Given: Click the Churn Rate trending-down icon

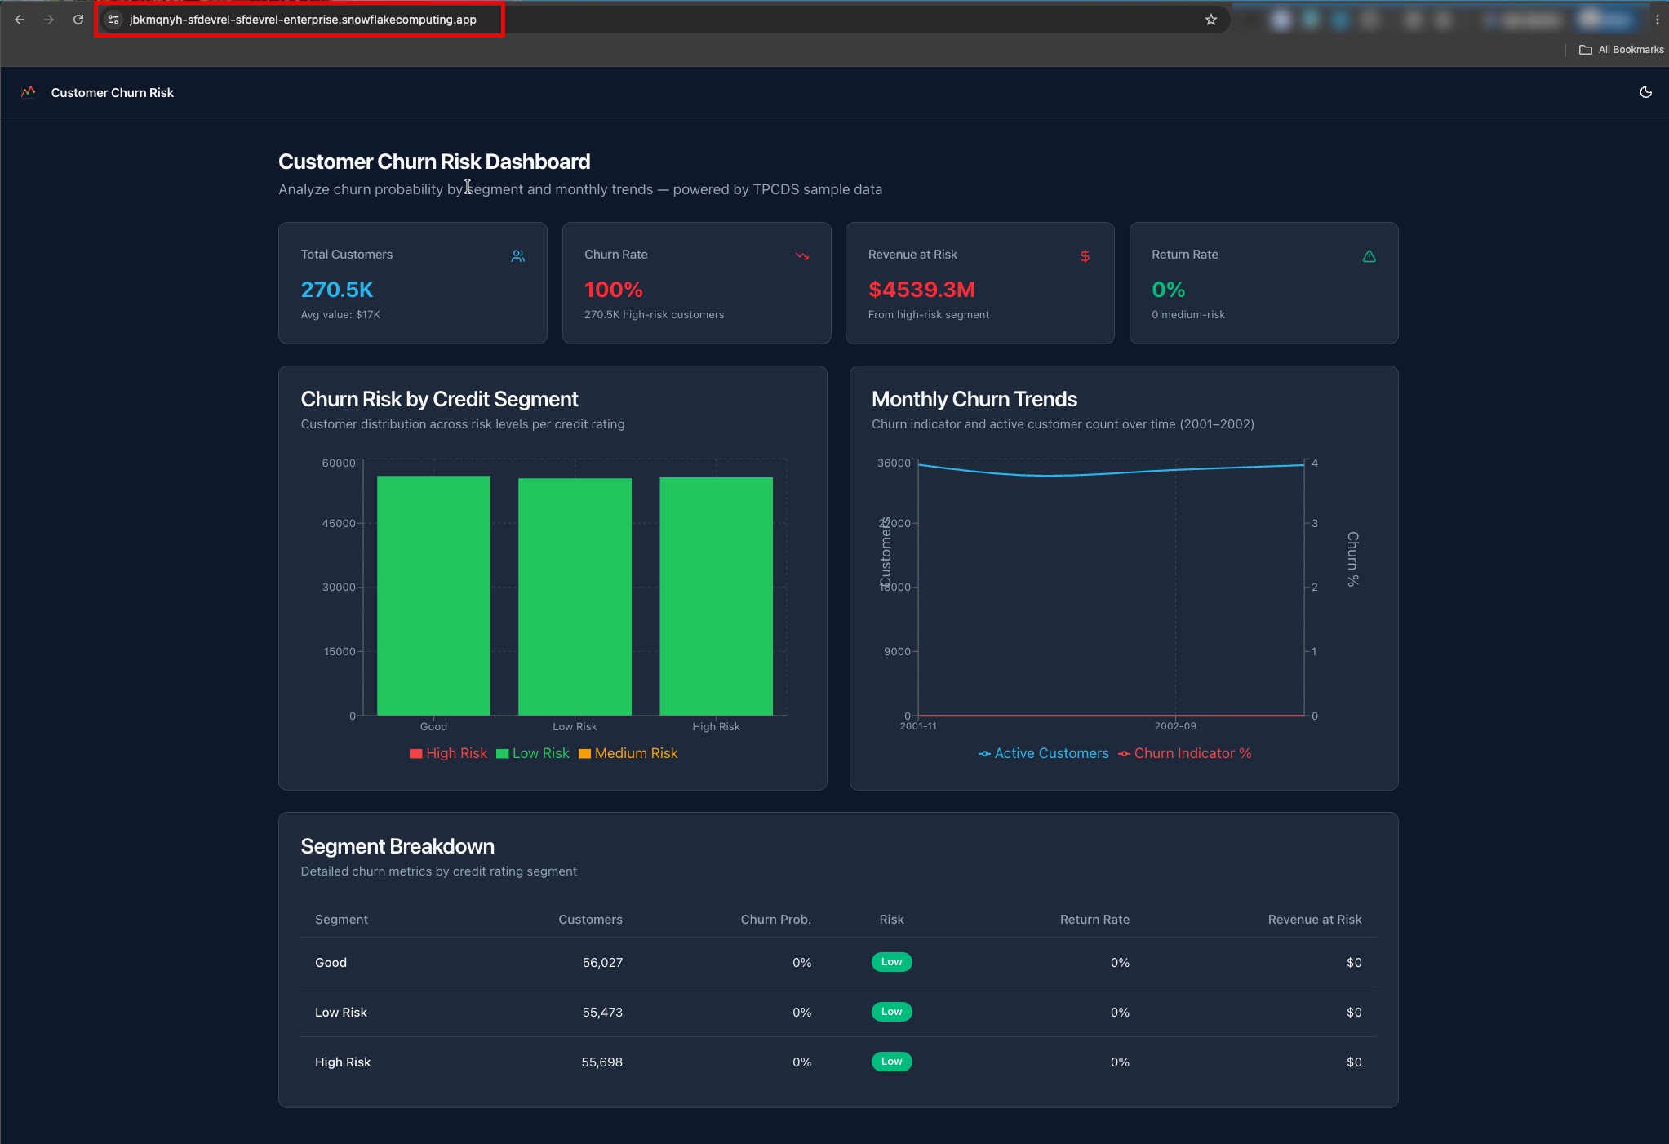Looking at the screenshot, I should point(802,256).
